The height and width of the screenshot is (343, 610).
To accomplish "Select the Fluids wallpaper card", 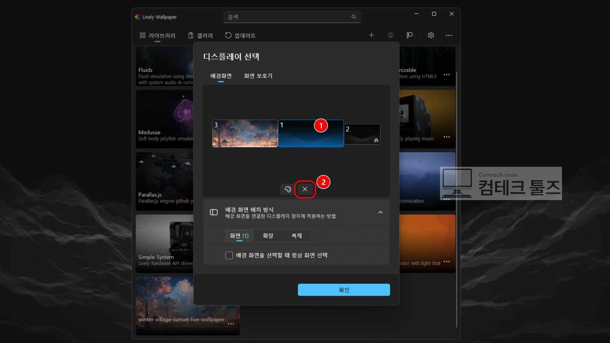I will (x=165, y=66).
